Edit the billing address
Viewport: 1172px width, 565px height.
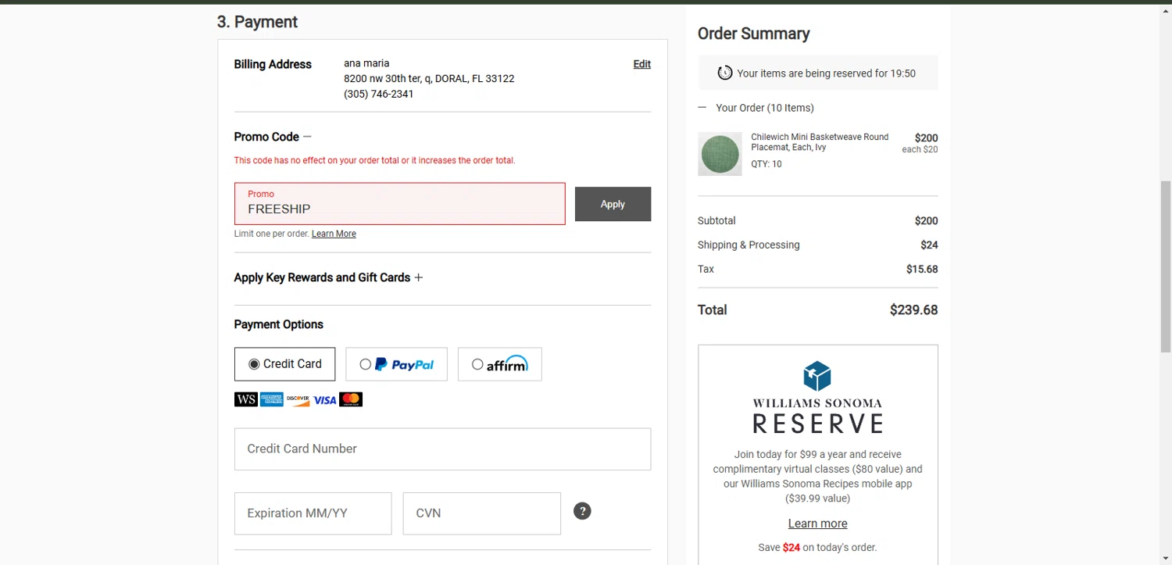(641, 64)
